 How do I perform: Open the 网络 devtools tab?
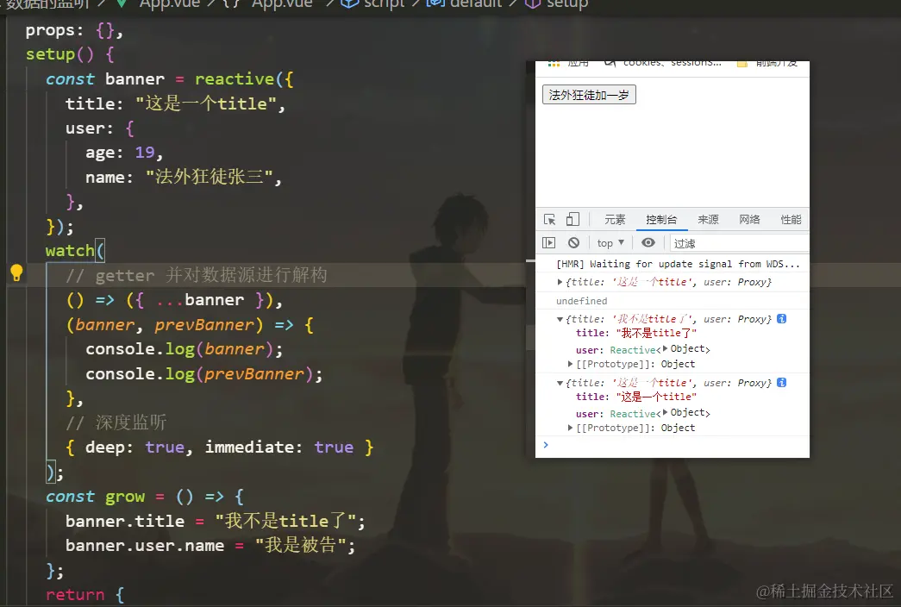pos(749,220)
